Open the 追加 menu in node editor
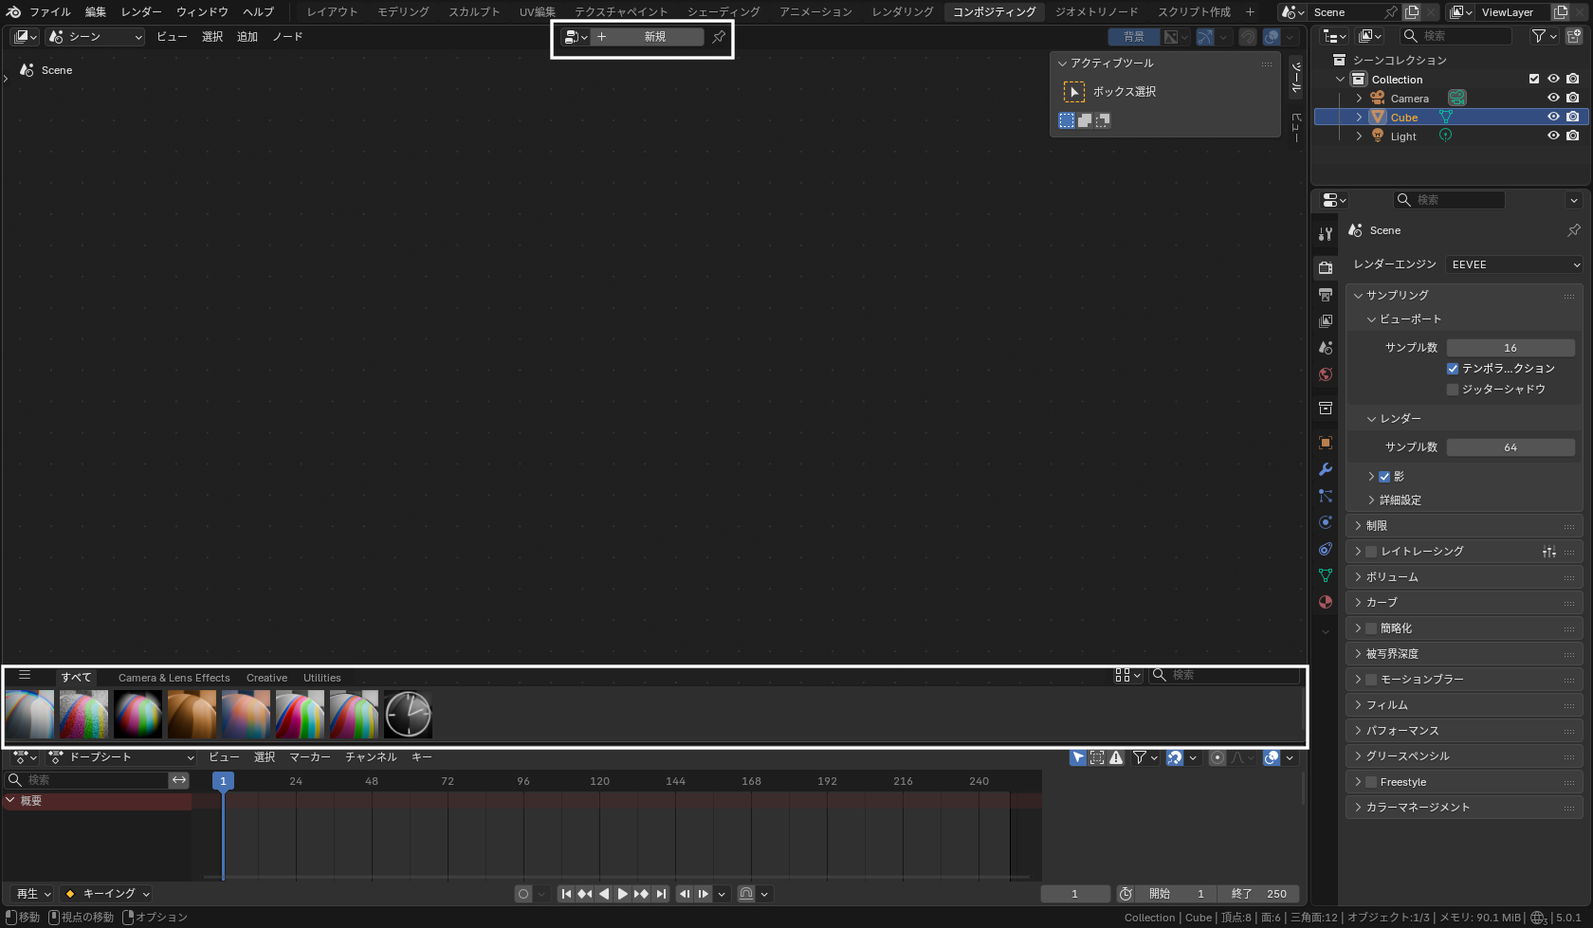 [x=247, y=37]
